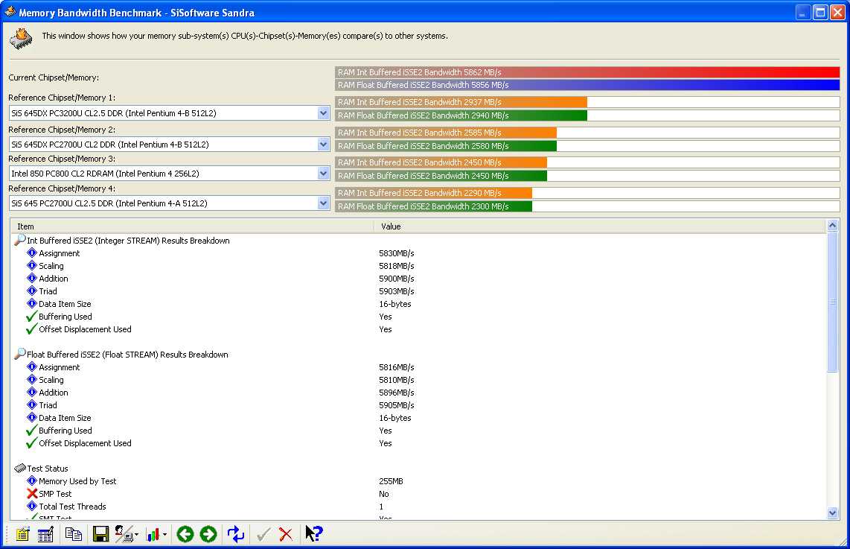
Task: Click the blue RAM Float 5856 MB/s bar
Action: click(587, 85)
